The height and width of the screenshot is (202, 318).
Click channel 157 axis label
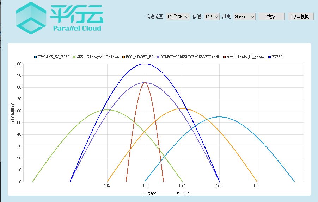coord(182,185)
